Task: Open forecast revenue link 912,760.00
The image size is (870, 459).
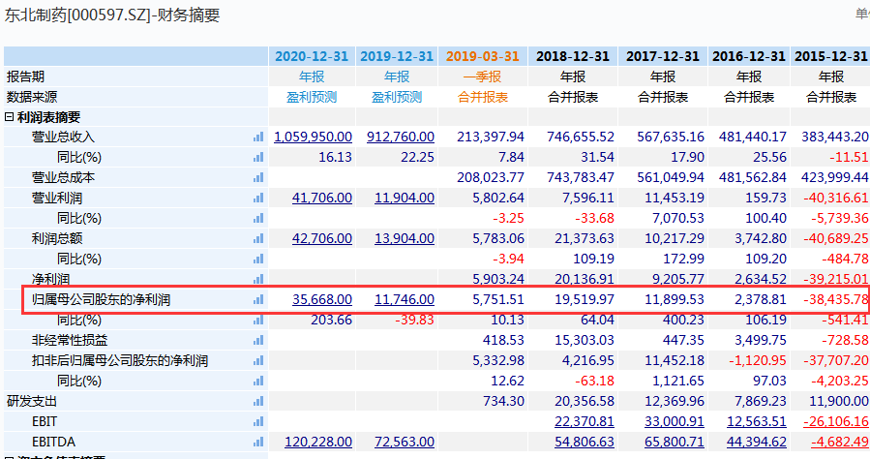Action: pyautogui.click(x=401, y=138)
